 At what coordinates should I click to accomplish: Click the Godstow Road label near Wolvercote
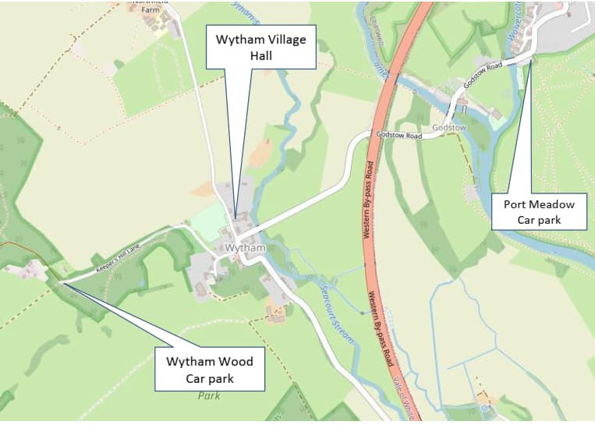[x=483, y=76]
